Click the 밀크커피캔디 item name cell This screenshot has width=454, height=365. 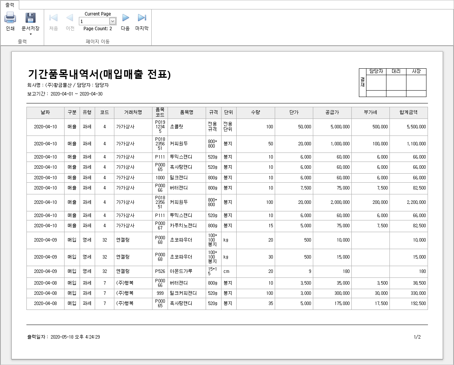187,293
